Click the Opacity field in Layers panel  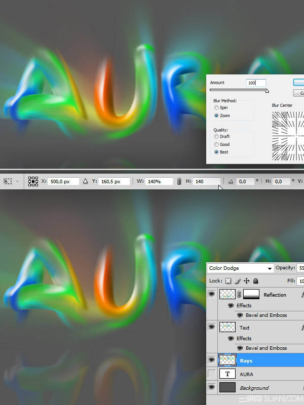(300, 268)
